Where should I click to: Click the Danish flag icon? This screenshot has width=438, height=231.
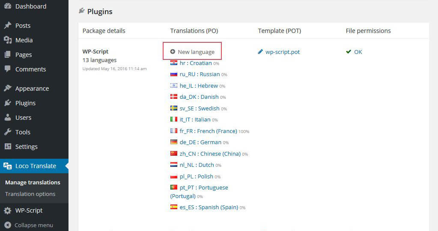click(174, 97)
